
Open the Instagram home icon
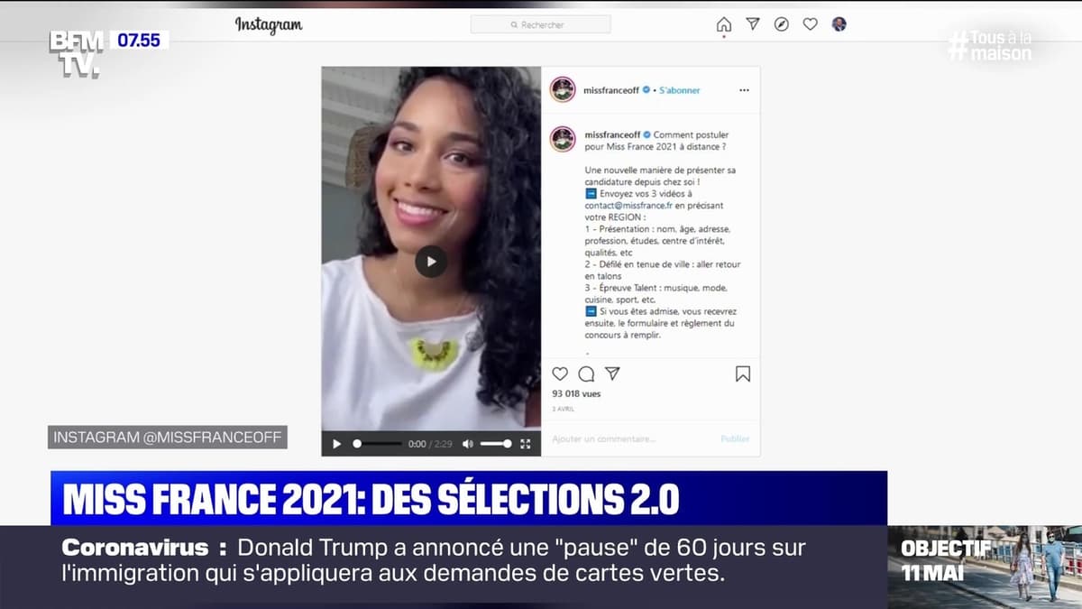[723, 24]
